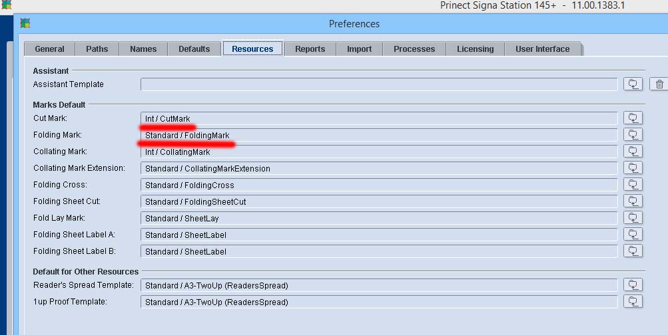This screenshot has width=668, height=335.
Task: Click the empty Assistant Template field
Action: [x=379, y=84]
